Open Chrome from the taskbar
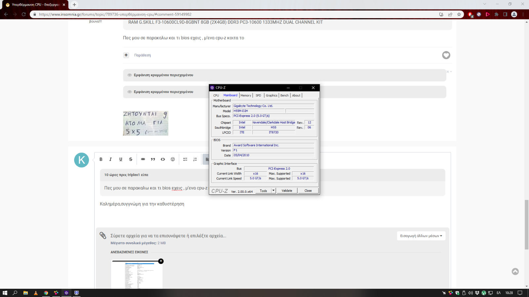 tap(46, 293)
